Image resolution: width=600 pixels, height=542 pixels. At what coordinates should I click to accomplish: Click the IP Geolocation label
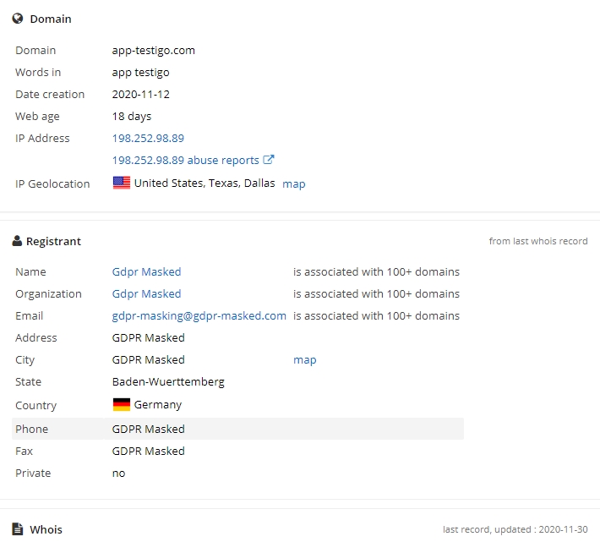(52, 183)
